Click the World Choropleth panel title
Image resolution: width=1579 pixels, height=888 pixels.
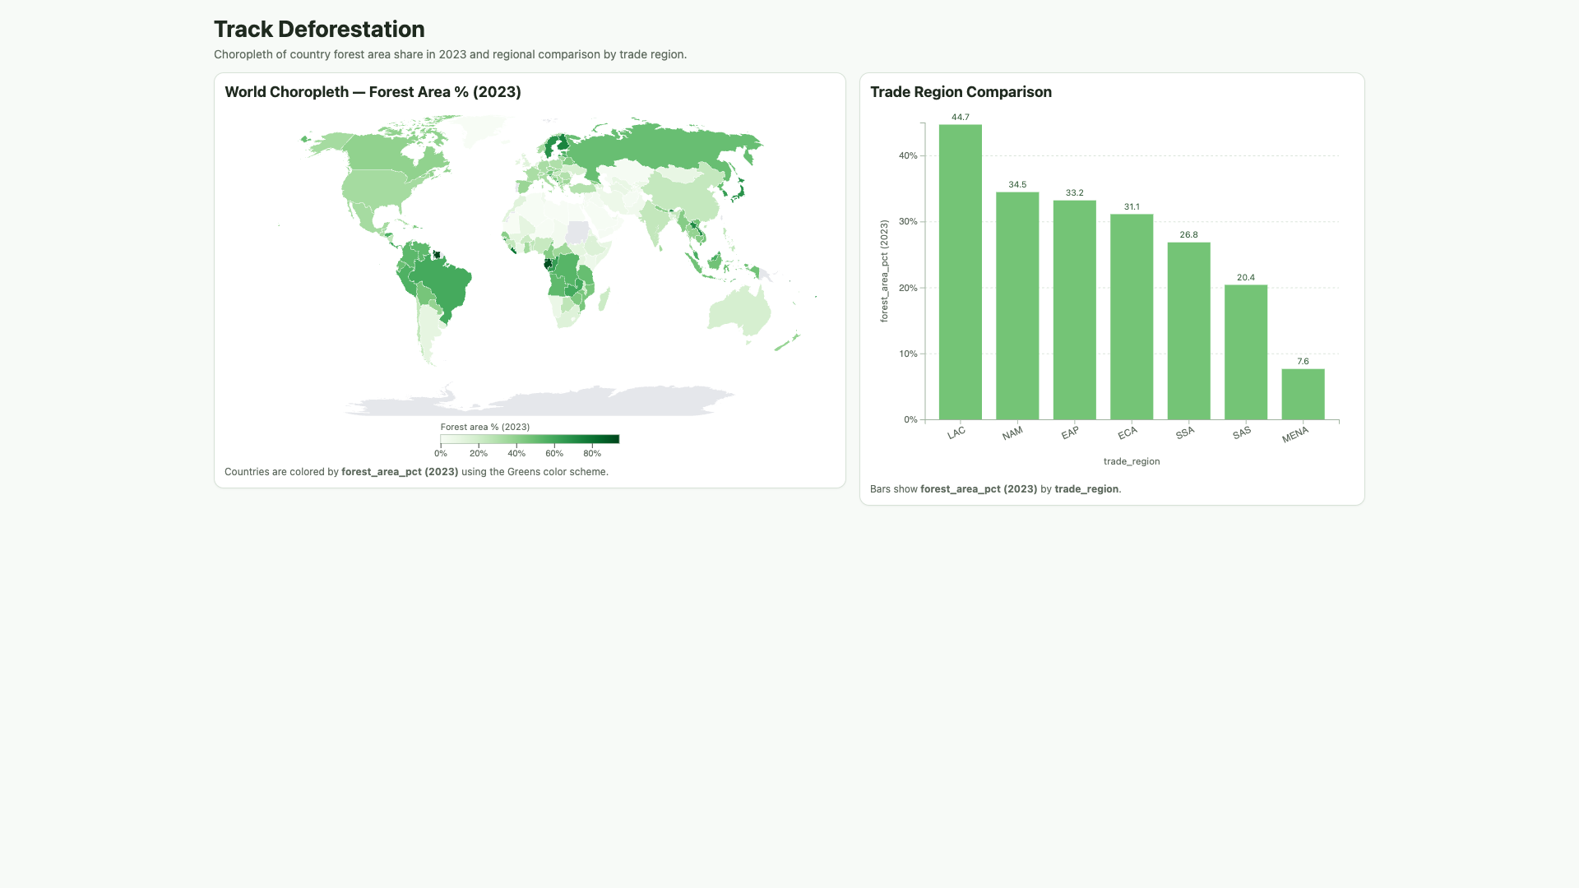click(x=373, y=92)
